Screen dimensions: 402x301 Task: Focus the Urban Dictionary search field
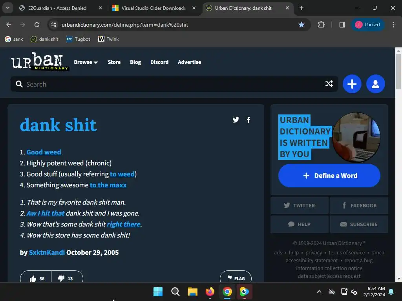pos(174,84)
